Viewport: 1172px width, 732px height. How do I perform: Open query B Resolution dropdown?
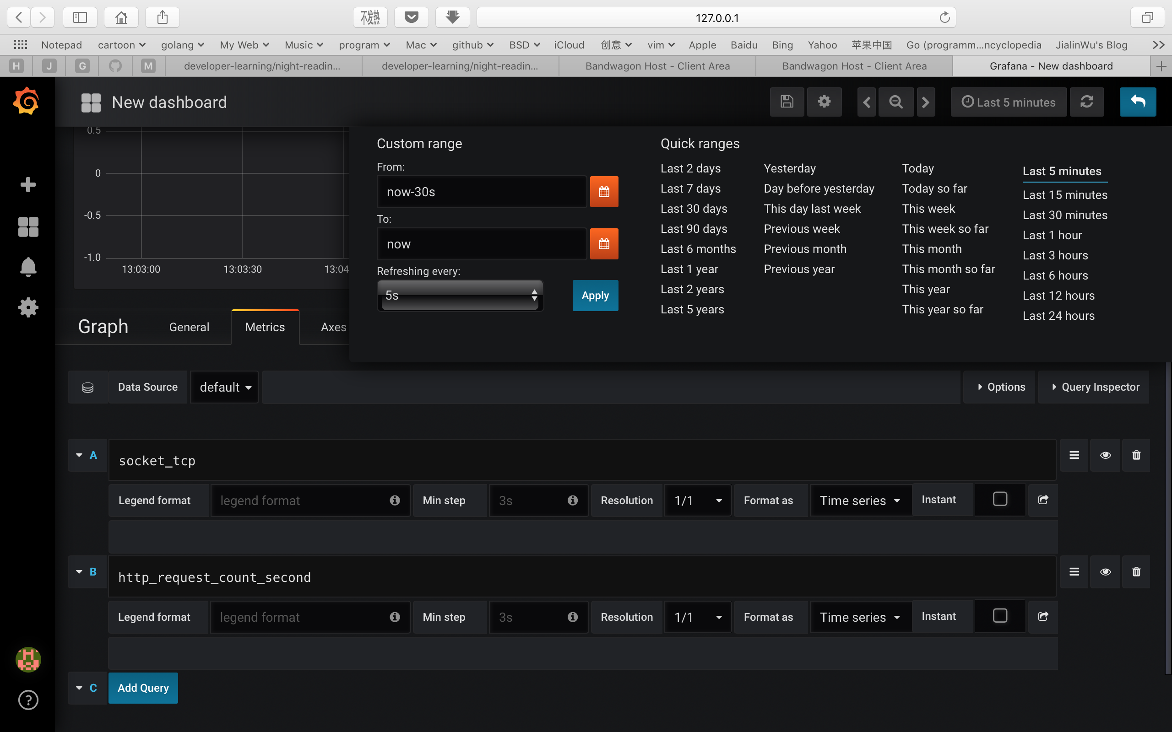[698, 617]
